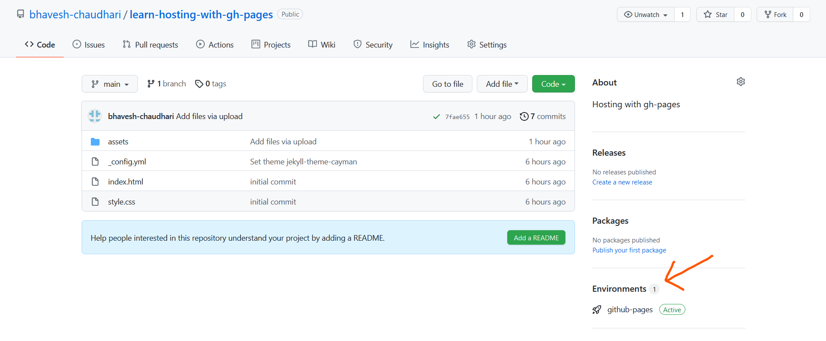Viewport: 826px width, 341px height.
Task: Click the _config.yml file icon
Action: [x=95, y=162]
